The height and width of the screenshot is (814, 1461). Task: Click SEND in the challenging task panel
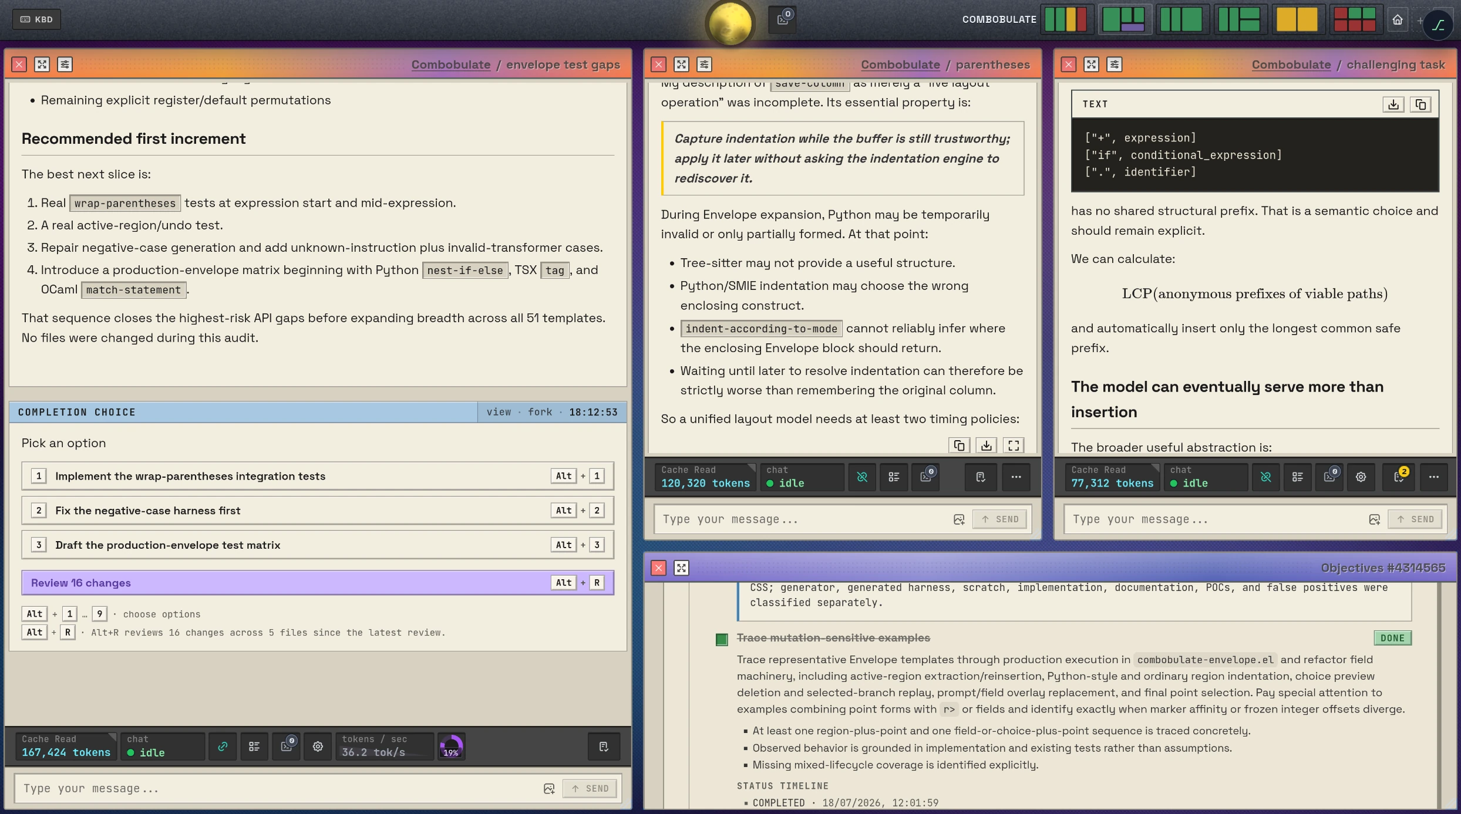(1415, 519)
